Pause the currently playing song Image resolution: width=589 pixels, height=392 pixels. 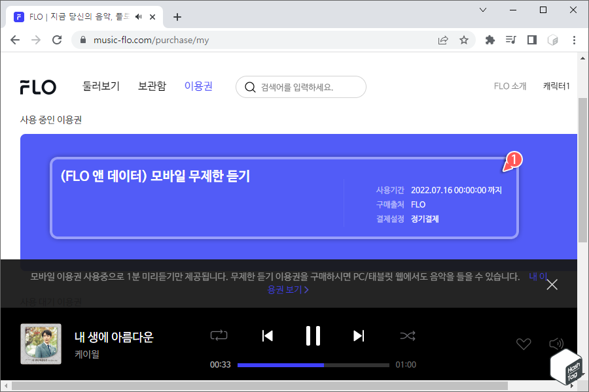pos(313,336)
